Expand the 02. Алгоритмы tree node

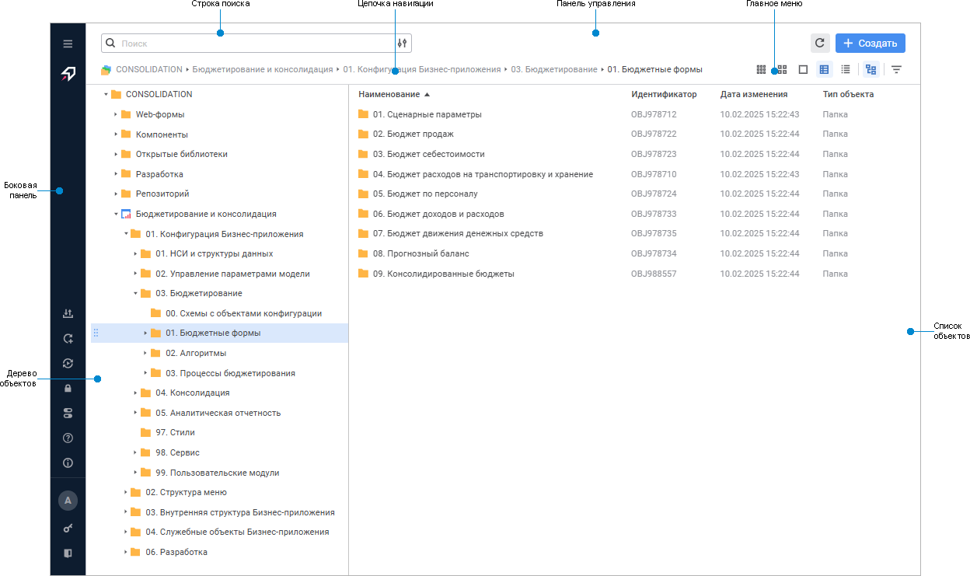(x=145, y=353)
